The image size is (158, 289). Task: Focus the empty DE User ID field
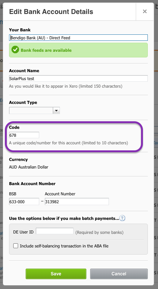point(55,231)
